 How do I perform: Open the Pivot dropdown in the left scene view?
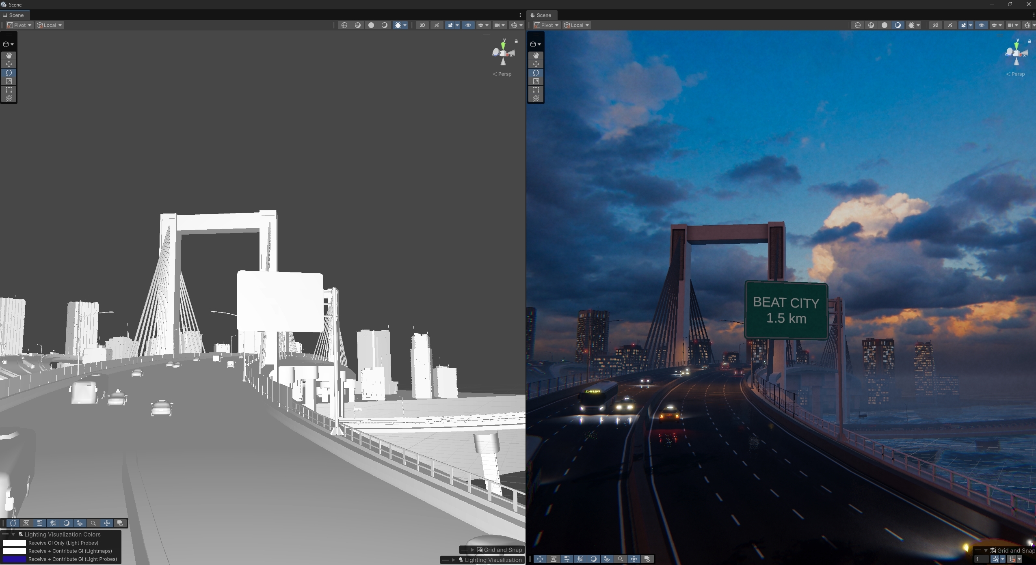coord(19,25)
